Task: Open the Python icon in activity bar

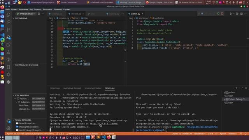Action: pos(9,82)
